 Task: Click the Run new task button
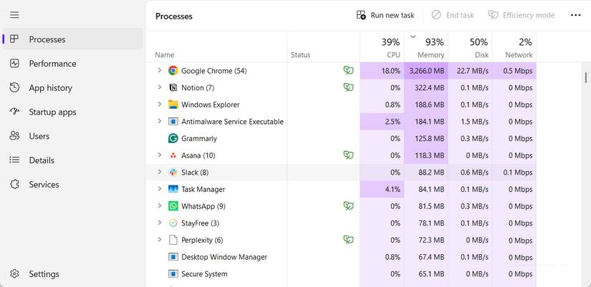click(x=385, y=15)
